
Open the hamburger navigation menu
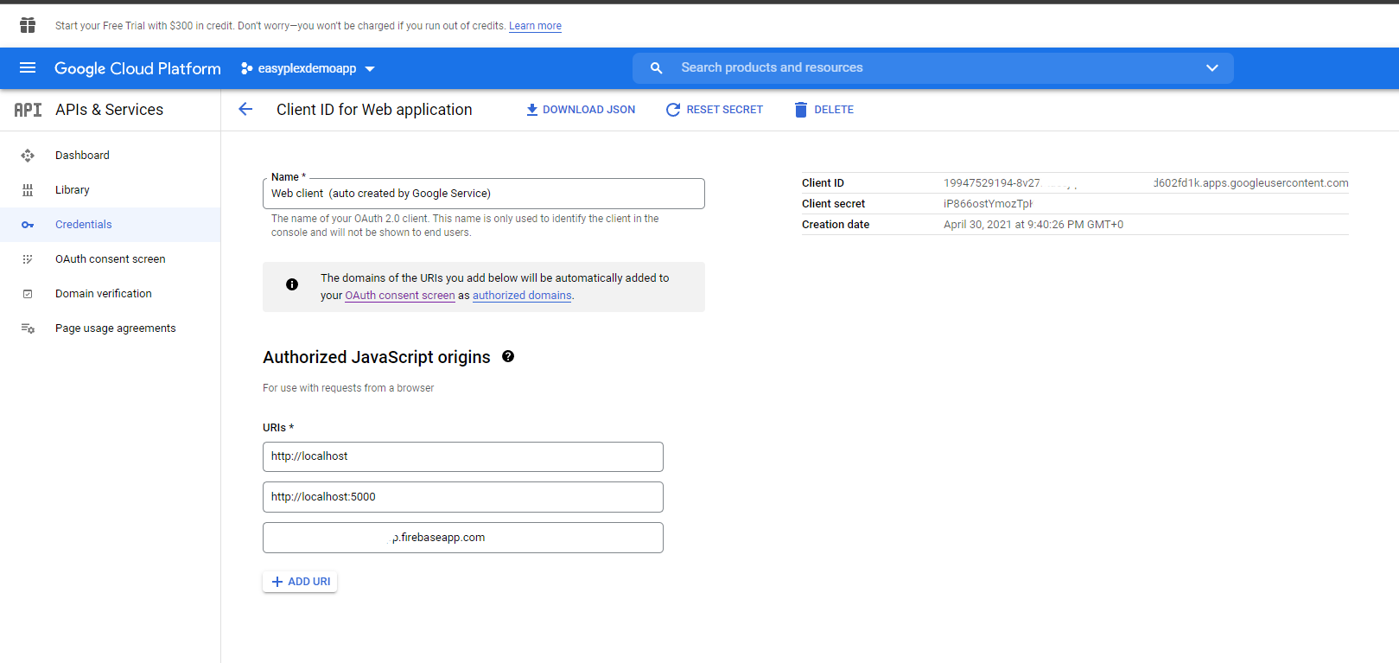(28, 67)
